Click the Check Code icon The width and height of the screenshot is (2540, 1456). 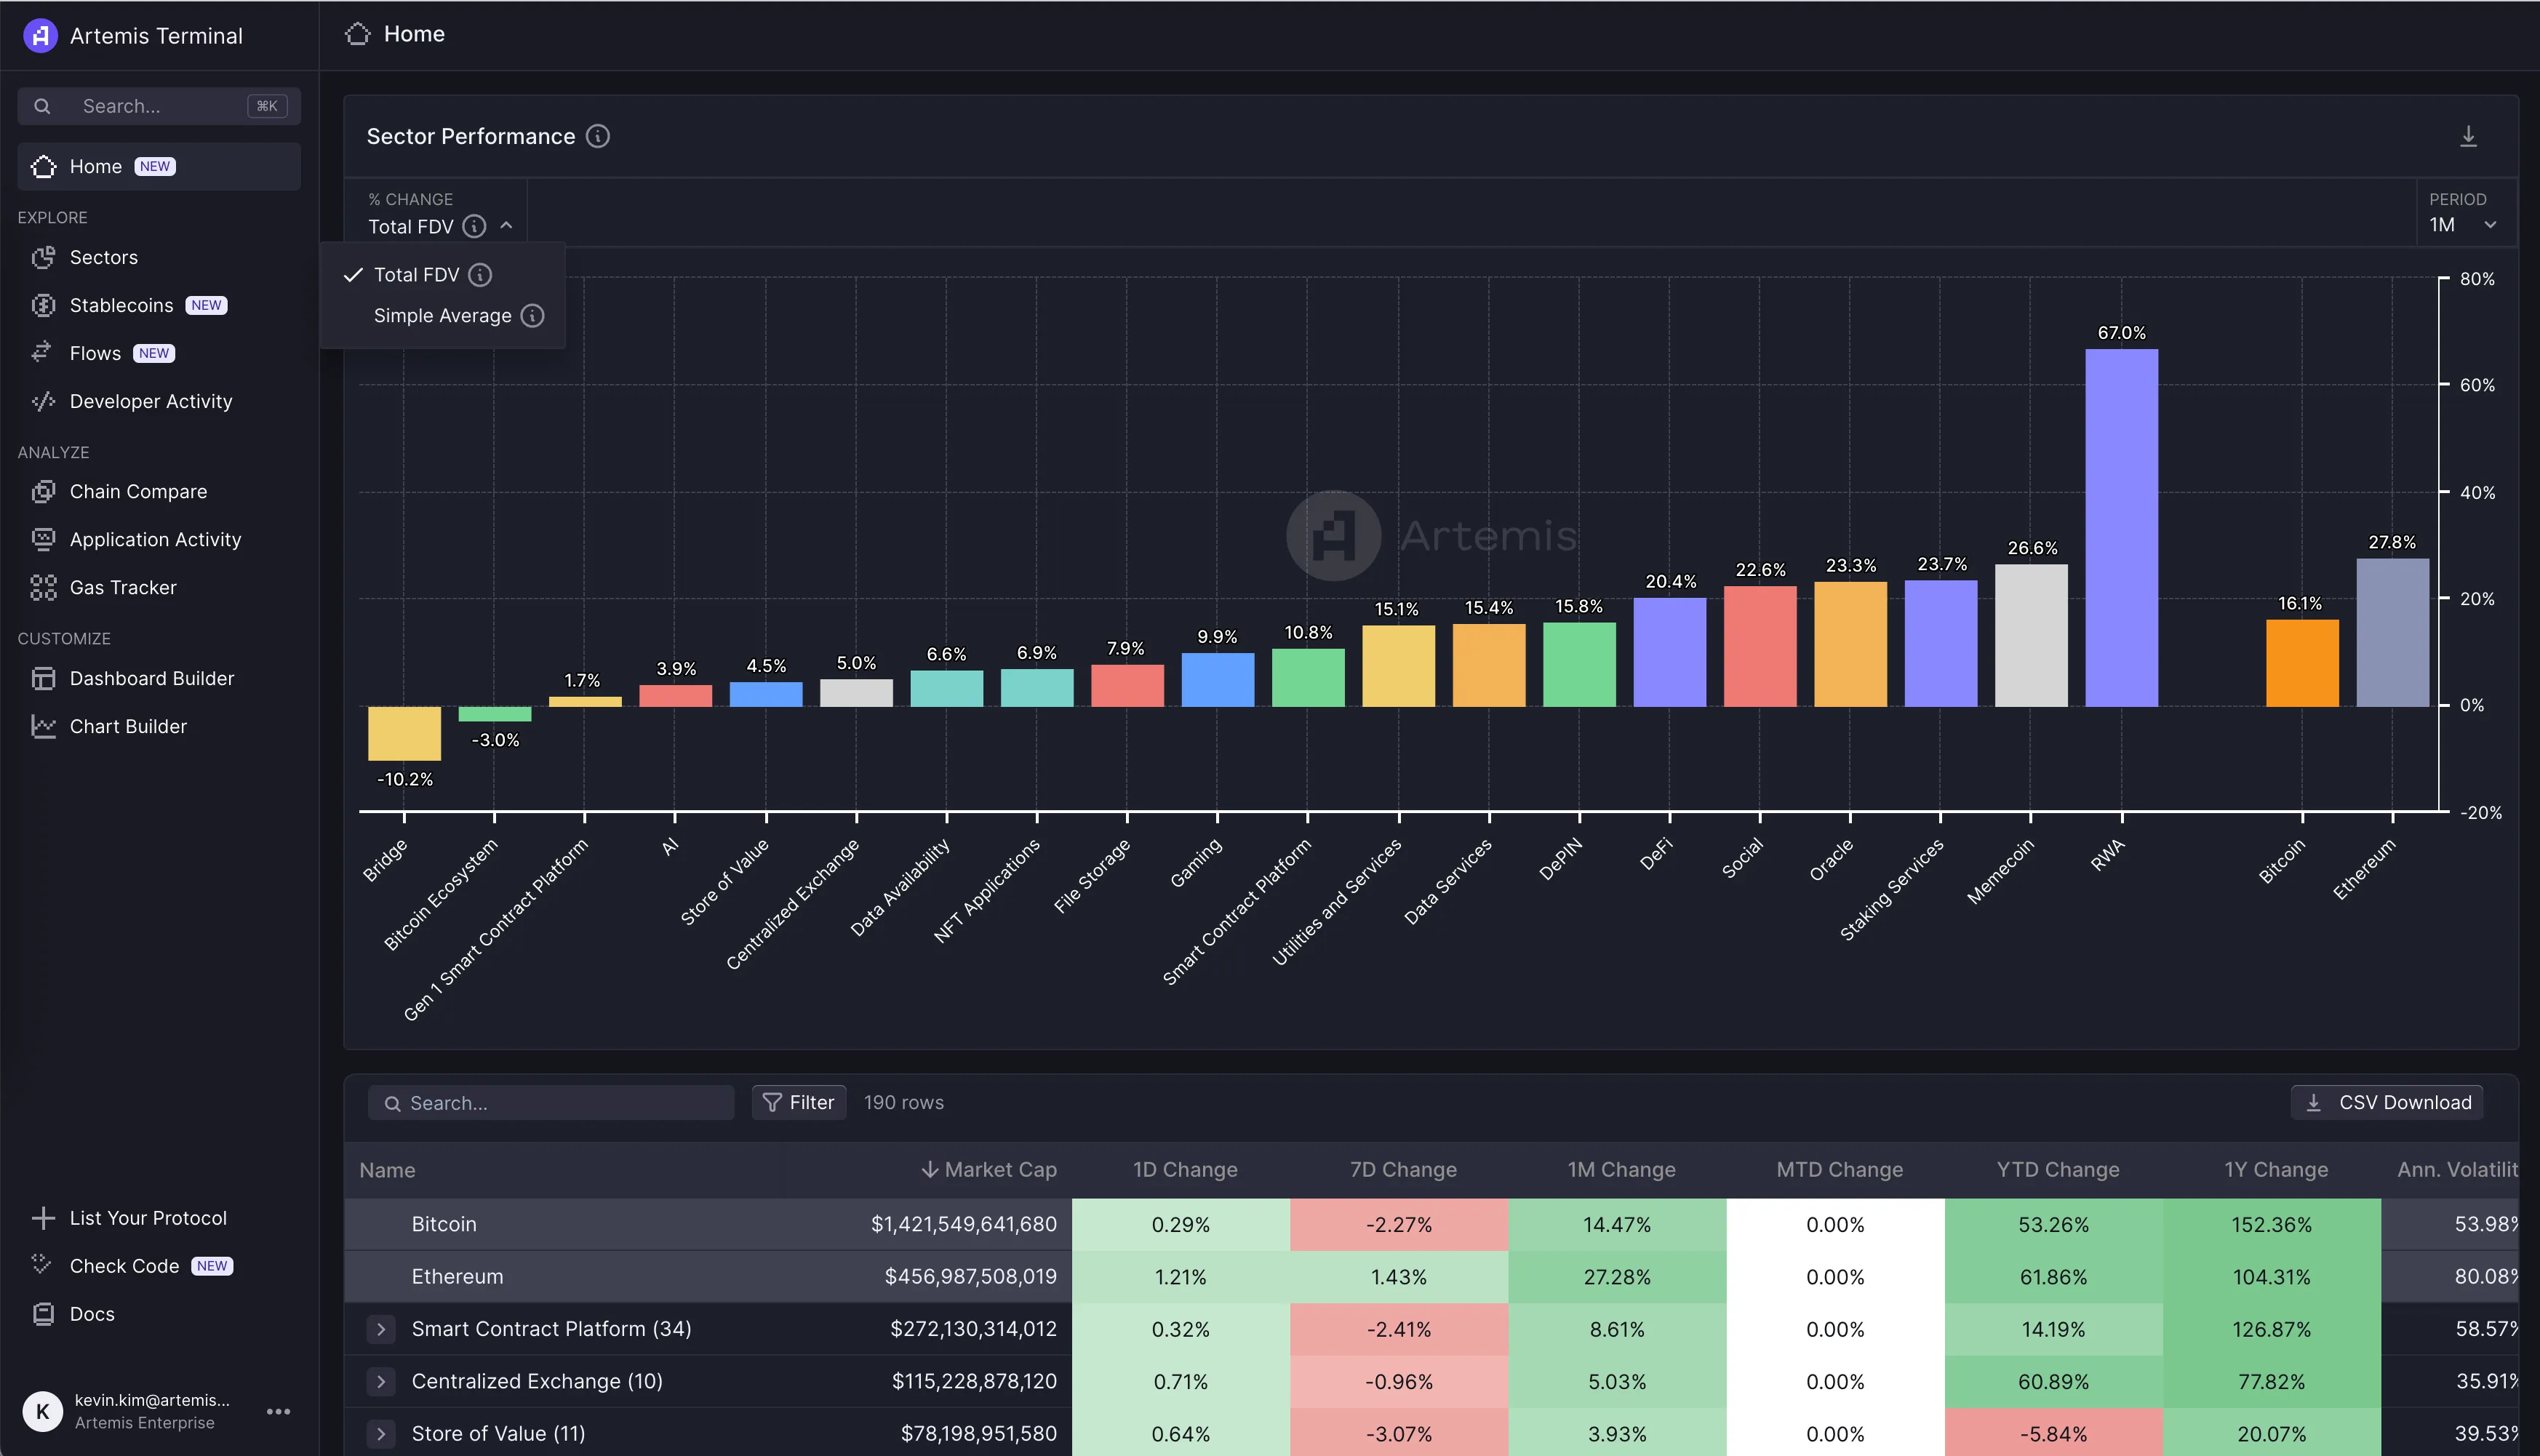click(42, 1264)
